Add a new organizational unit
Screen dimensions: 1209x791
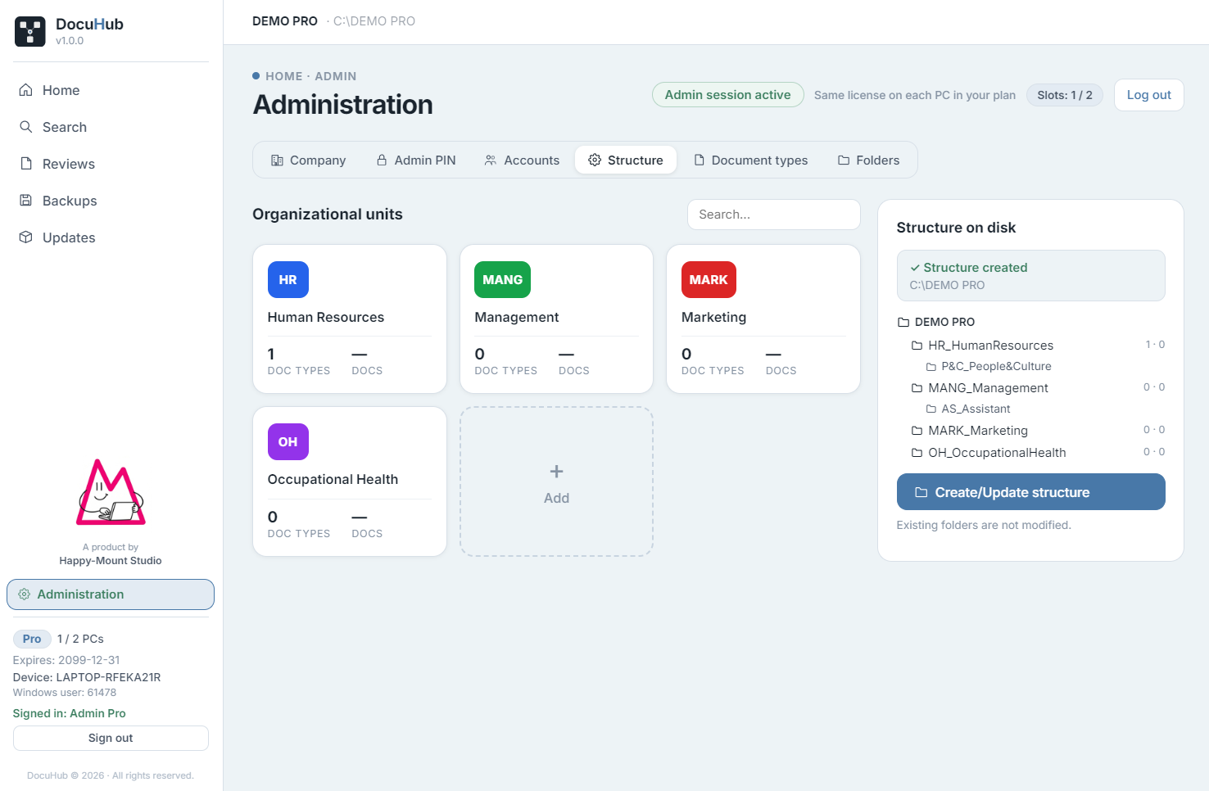(556, 481)
